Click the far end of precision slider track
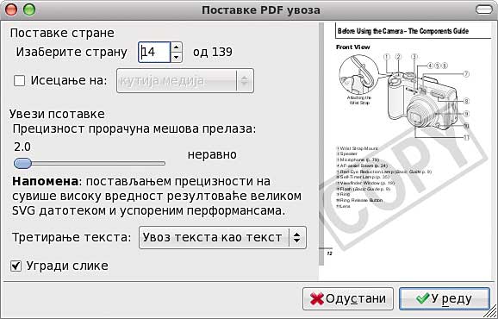The width and height of the screenshot is (498, 319). click(x=163, y=163)
